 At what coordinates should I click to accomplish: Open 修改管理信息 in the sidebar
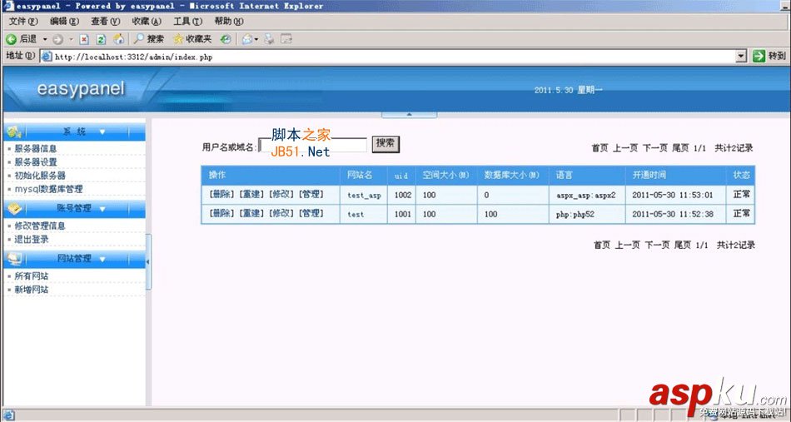click(40, 226)
